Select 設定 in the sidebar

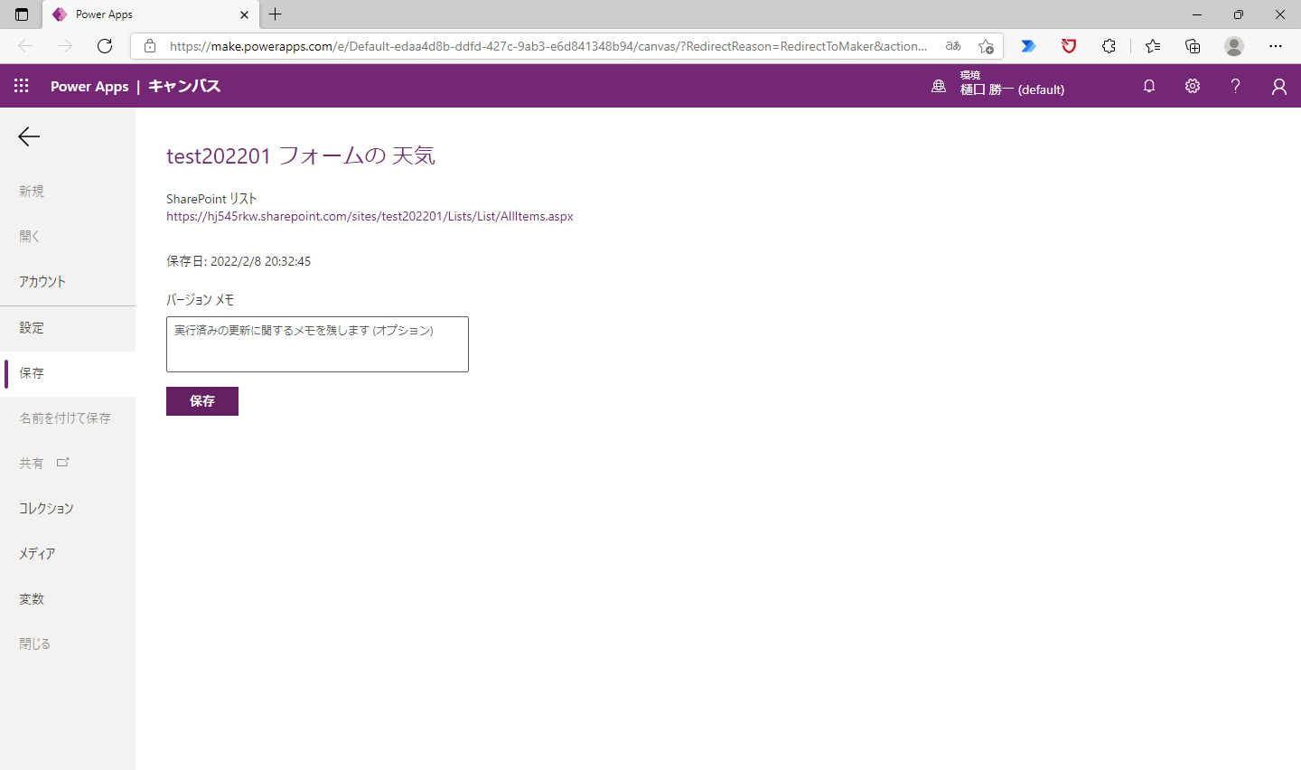[x=68, y=328]
